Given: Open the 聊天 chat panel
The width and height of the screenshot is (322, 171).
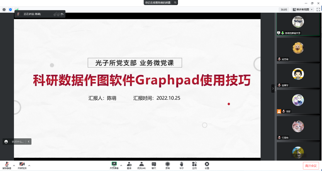Looking at the screenshot, I should tap(154, 165).
